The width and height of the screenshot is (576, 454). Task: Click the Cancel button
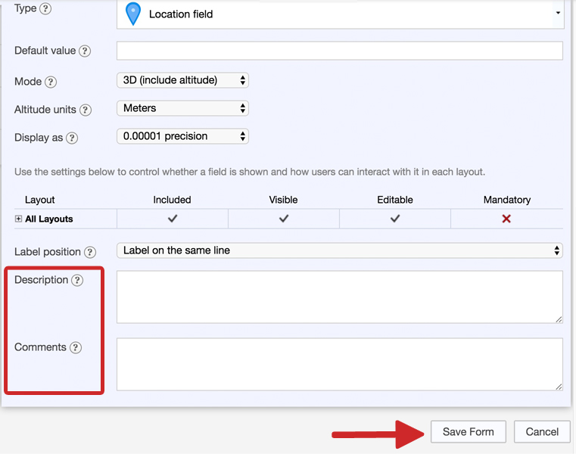pos(542,431)
